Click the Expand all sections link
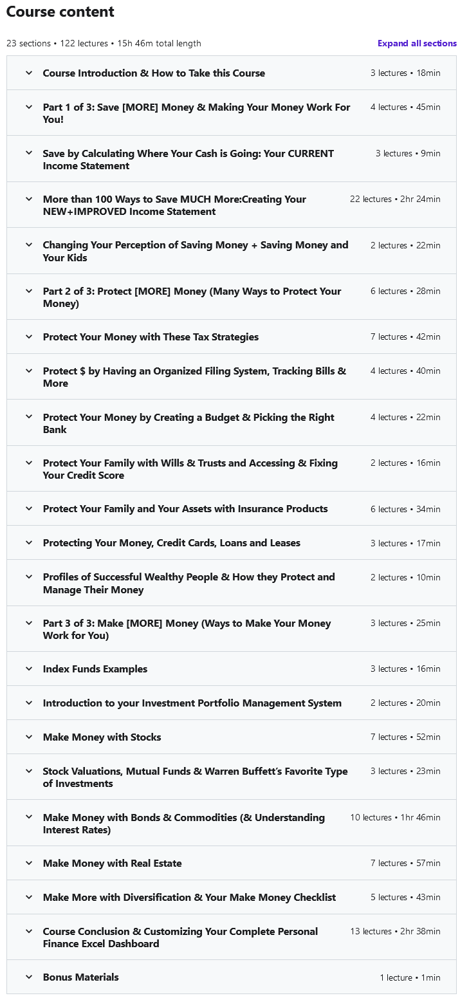 click(417, 44)
